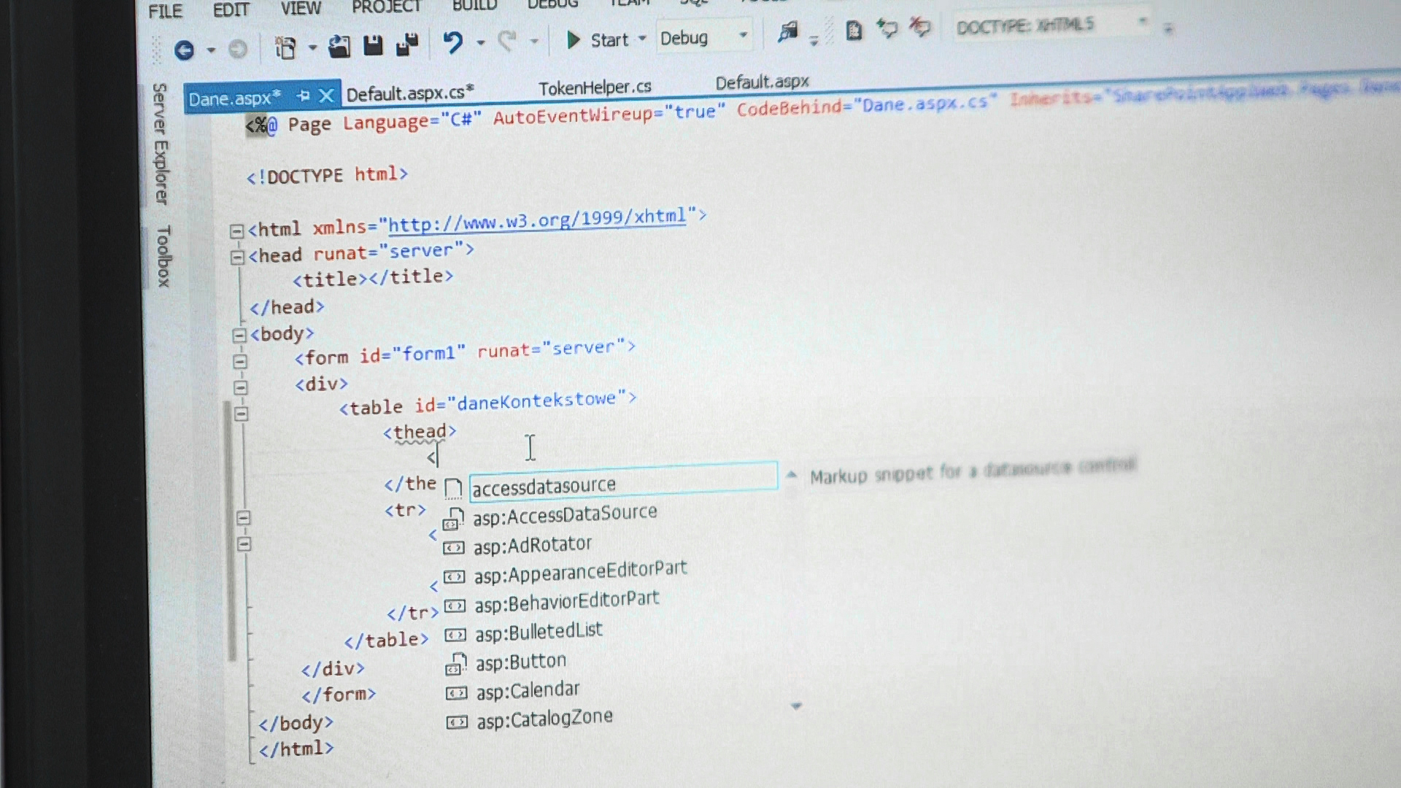This screenshot has width=1401, height=788.
Task: Click the Open File toolbar icon
Action: pos(339,47)
